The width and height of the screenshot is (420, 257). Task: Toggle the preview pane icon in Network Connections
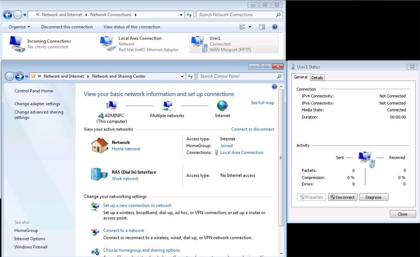click(262, 27)
